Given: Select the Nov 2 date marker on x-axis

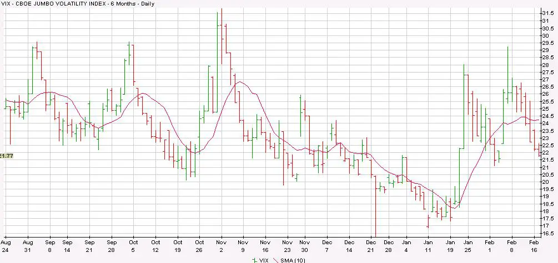Looking at the screenshot, I should (221, 246).
